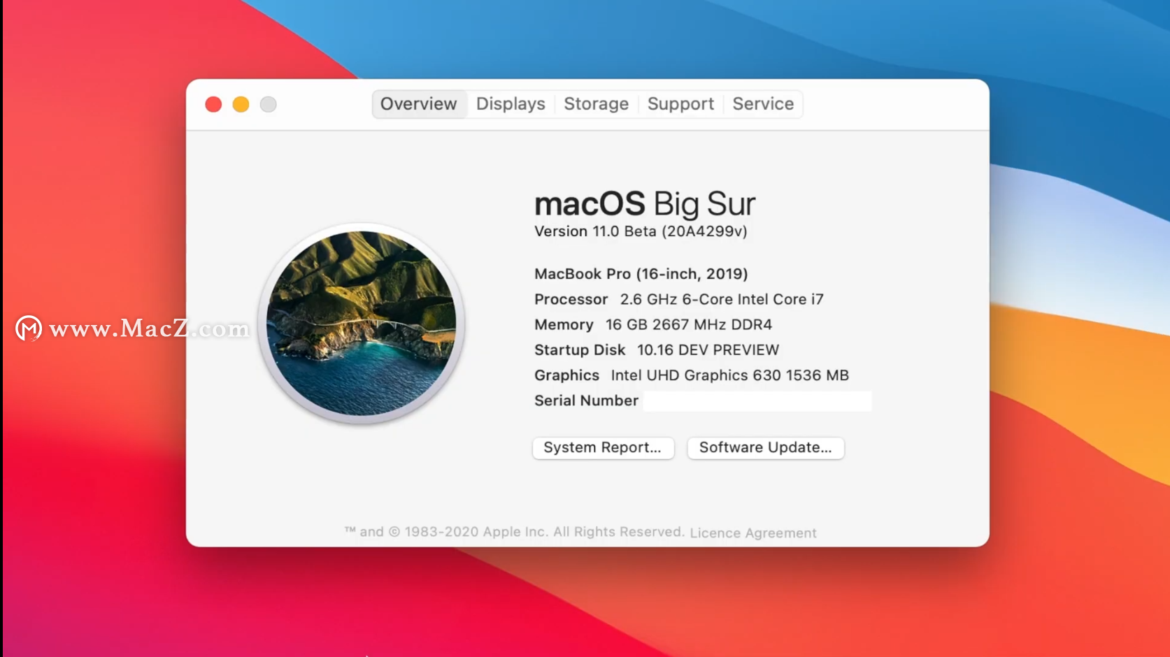This screenshot has width=1170, height=657.
Task: Click the macOS Big Sur logo image
Action: [361, 324]
